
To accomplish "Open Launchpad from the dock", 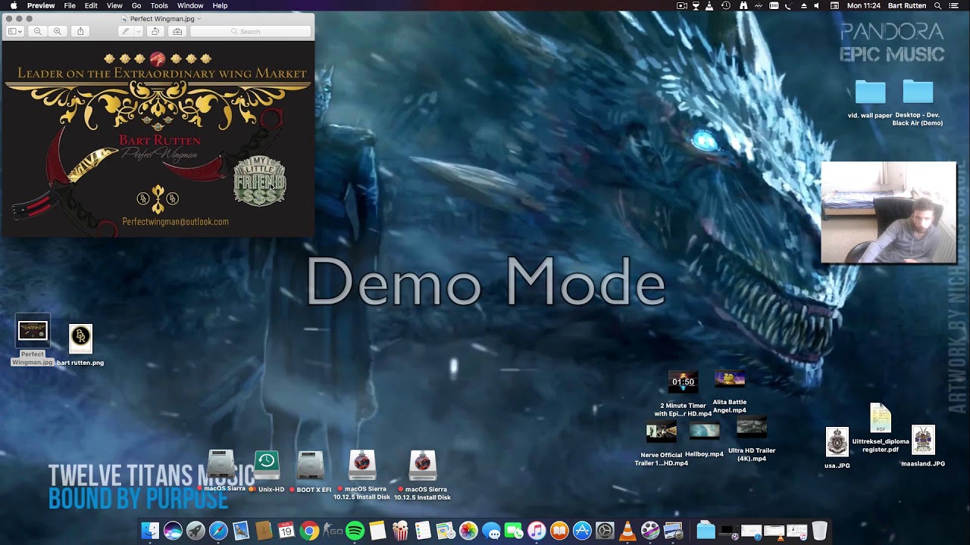I will (196, 531).
